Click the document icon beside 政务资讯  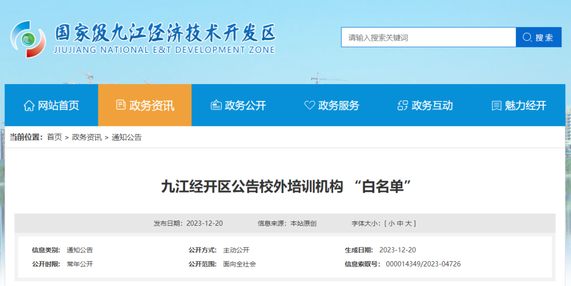click(x=121, y=105)
